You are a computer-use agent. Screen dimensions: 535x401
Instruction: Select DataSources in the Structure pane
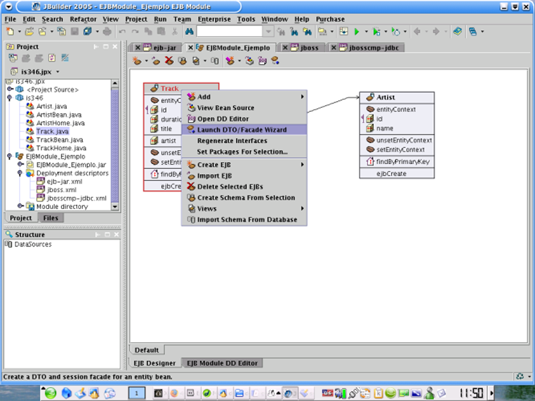pos(32,245)
